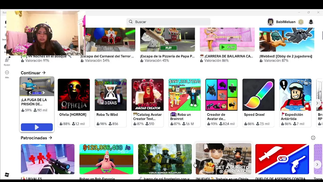The image size is (323, 182).
Task: Click 1,6 M player count
Action: click(x=188, y=124)
